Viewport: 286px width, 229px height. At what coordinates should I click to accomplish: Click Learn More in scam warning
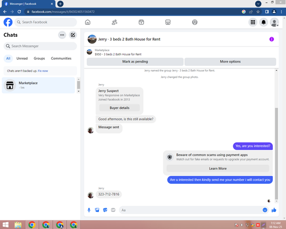[218, 168]
